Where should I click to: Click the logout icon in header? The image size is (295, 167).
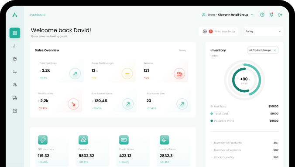[280, 15]
